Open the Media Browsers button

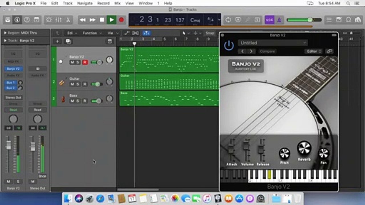[x=358, y=20]
